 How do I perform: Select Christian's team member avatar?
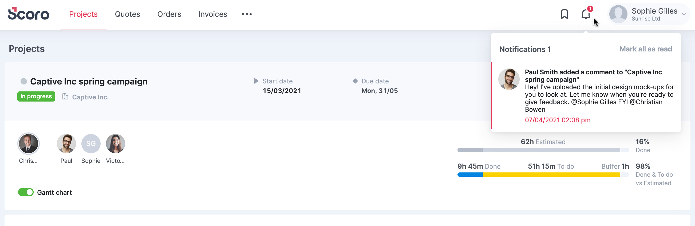point(28,144)
